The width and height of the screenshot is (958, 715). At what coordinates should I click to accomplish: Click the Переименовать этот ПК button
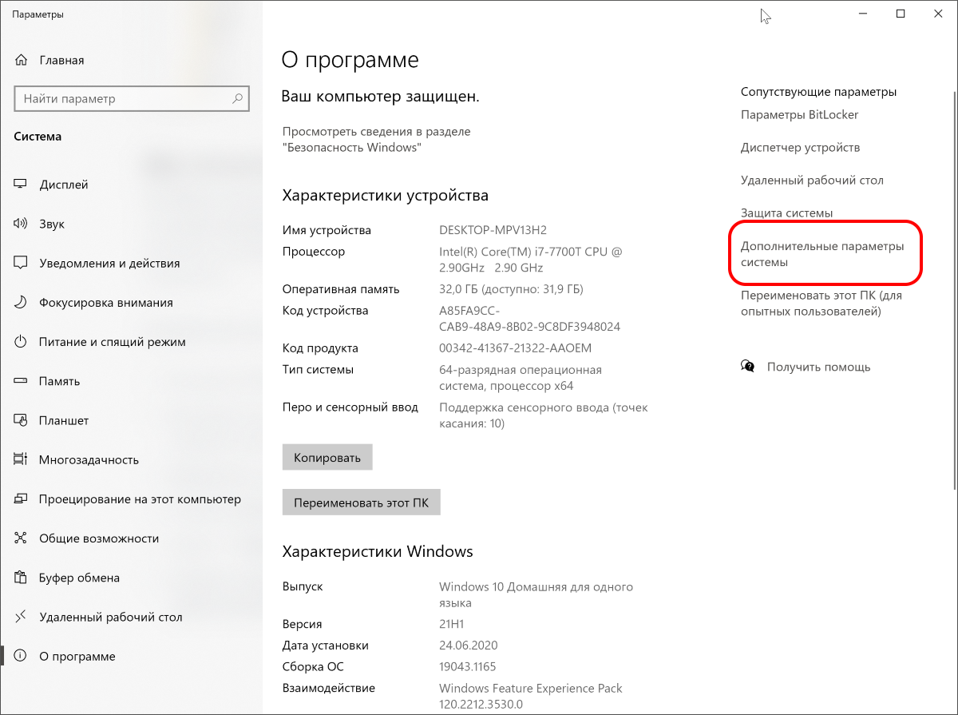(x=361, y=503)
